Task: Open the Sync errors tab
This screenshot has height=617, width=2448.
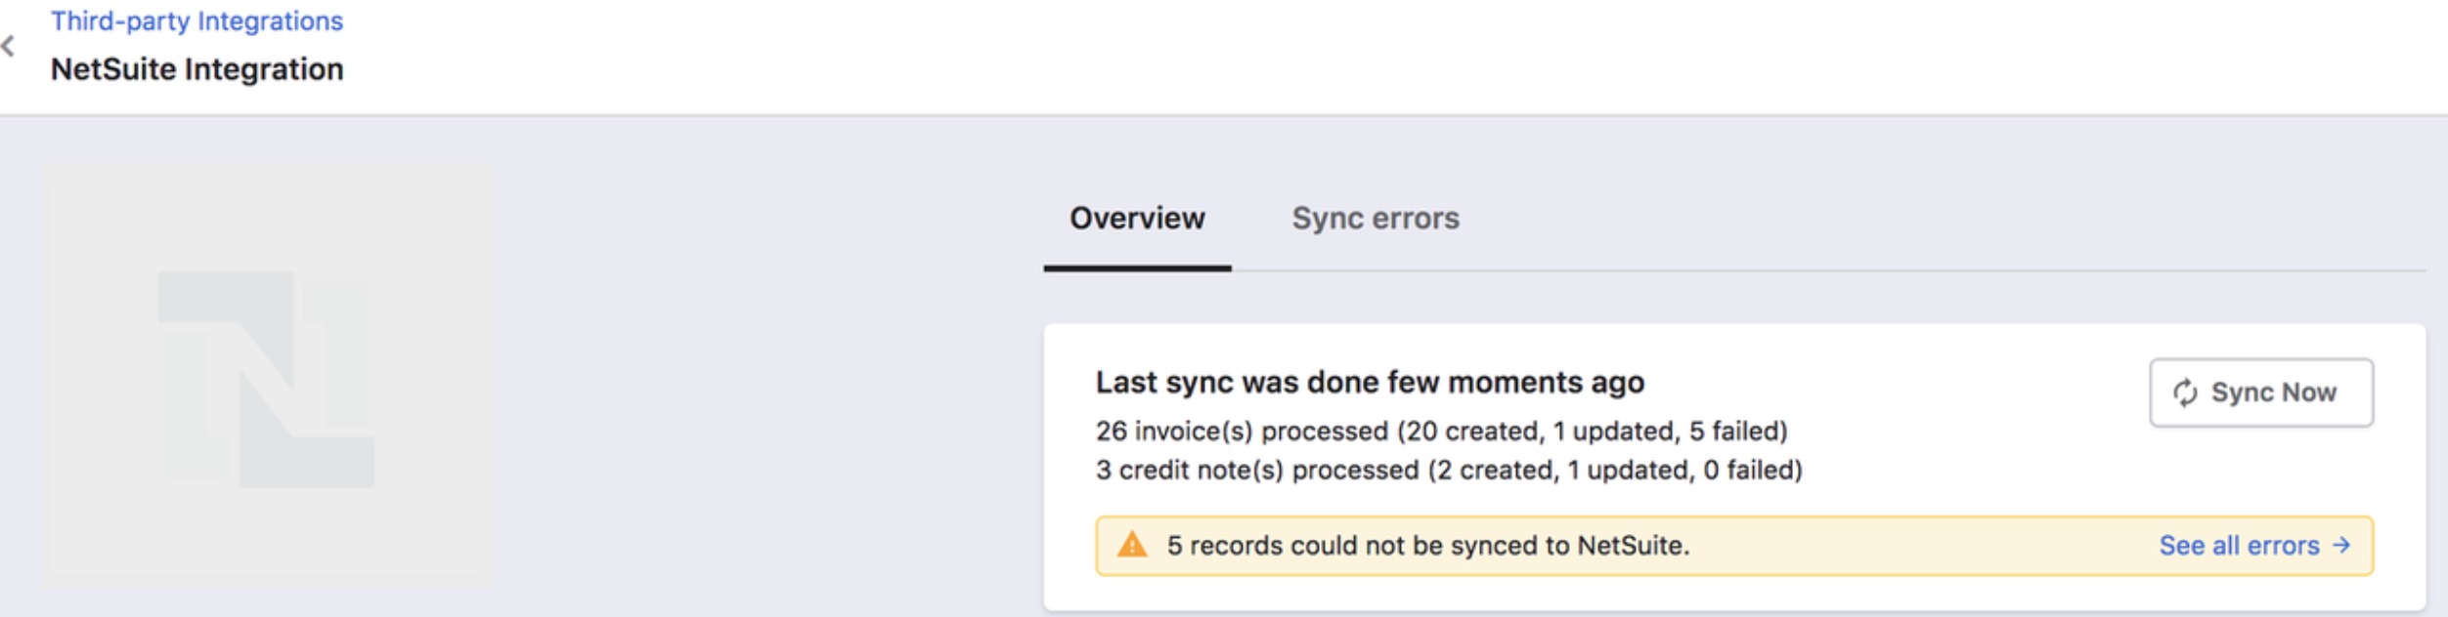Action: pos(1375,219)
